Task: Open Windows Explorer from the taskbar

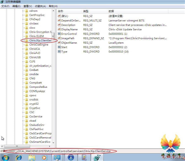Action: click(32, 158)
